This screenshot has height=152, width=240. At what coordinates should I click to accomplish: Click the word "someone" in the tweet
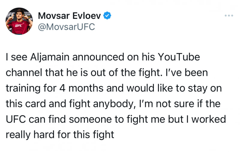[92, 119]
